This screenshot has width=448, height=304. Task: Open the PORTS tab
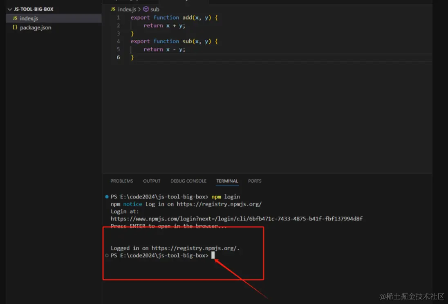tap(255, 181)
